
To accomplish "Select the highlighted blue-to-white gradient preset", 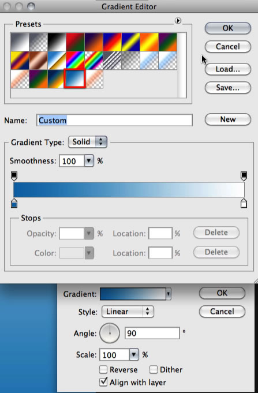I will (x=74, y=78).
